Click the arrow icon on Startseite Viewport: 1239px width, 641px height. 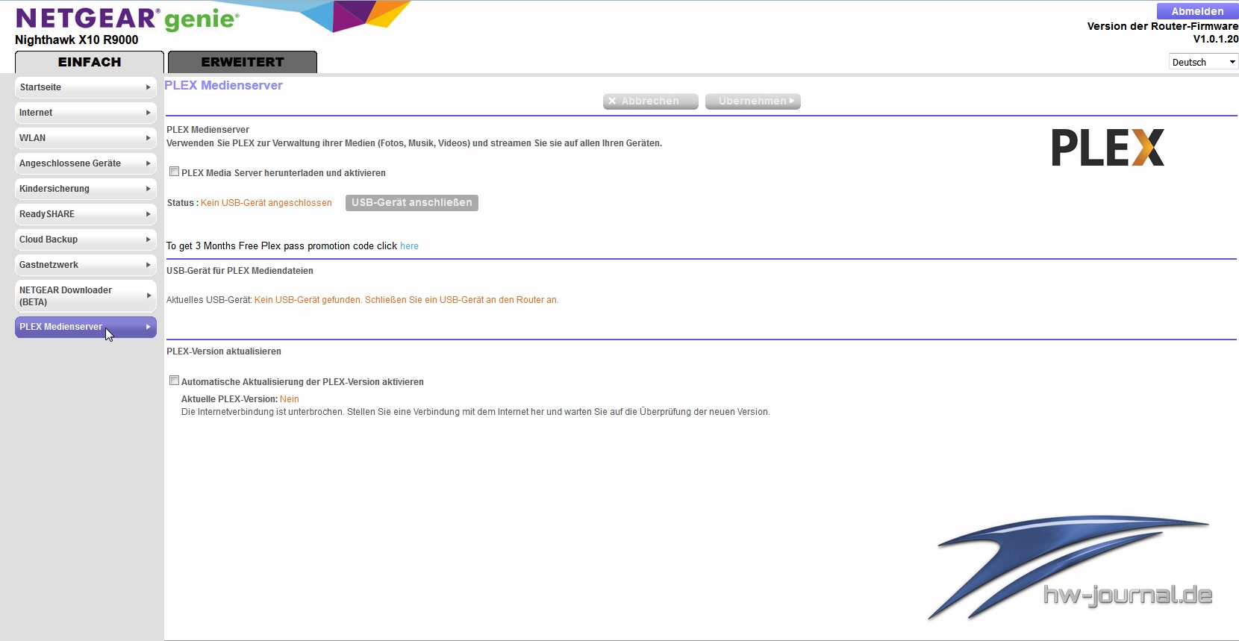[148, 87]
